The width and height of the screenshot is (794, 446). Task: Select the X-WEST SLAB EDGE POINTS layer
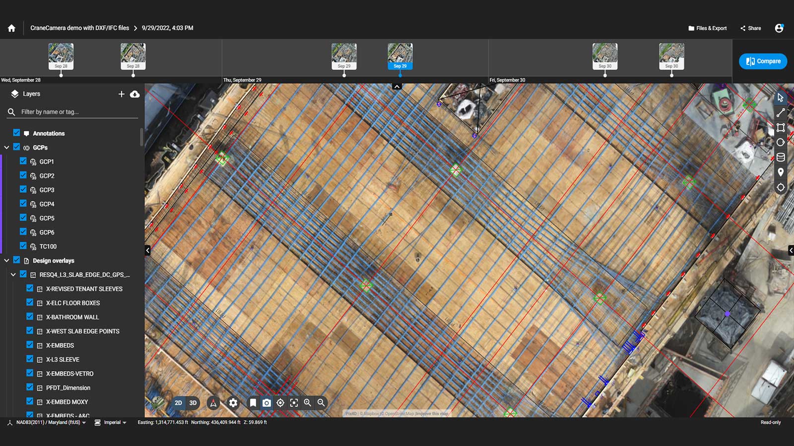pos(82,331)
